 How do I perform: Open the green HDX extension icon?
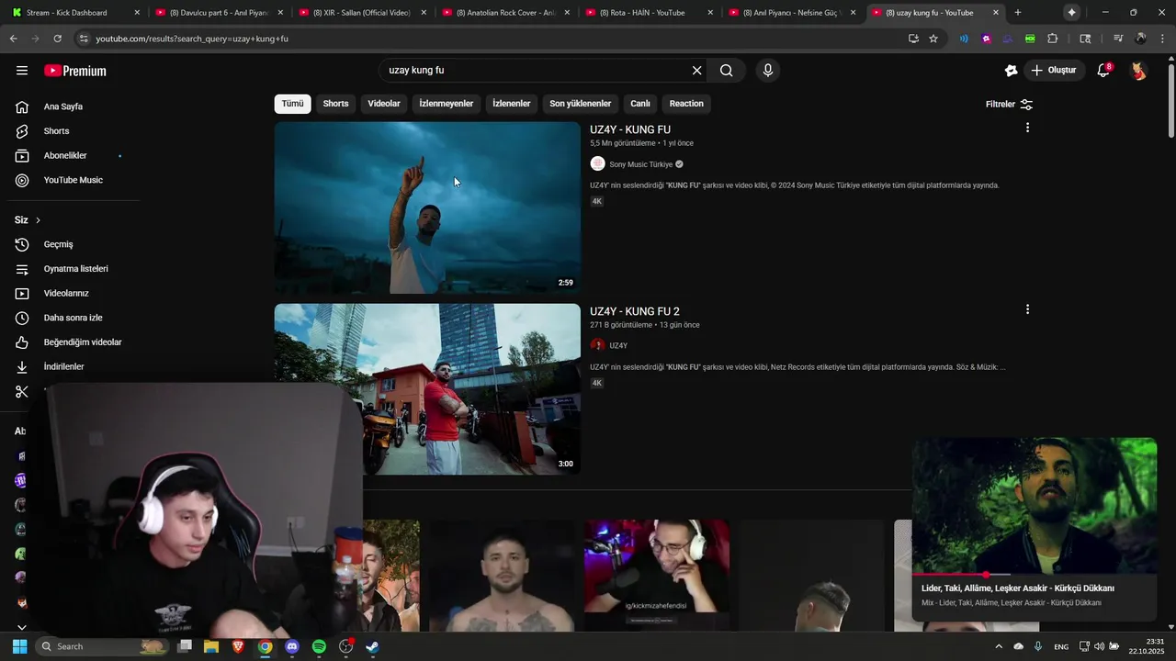point(1030,39)
